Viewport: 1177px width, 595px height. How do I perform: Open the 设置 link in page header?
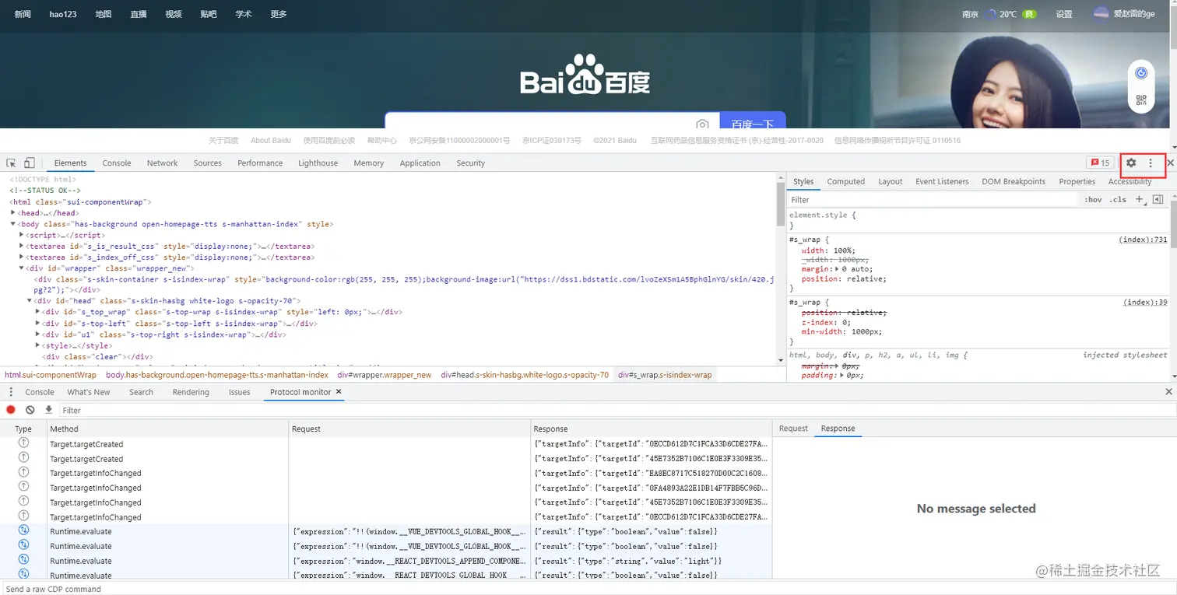pyautogui.click(x=1064, y=14)
